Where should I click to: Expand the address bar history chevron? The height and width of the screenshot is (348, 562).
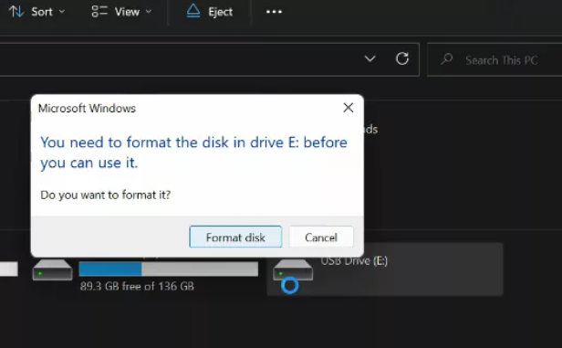pyautogui.click(x=369, y=58)
